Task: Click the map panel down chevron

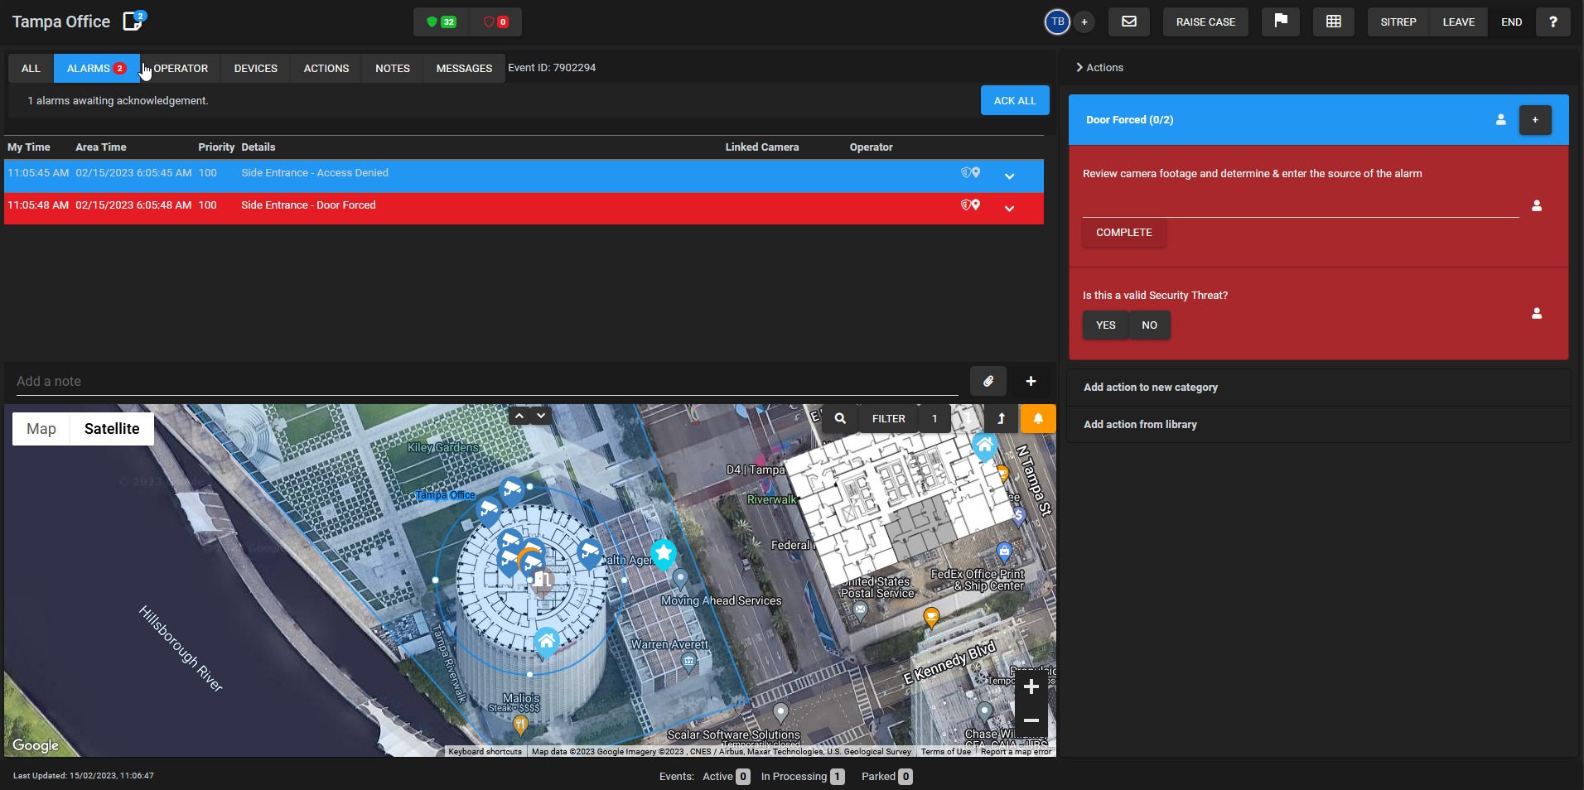Action: coord(541,416)
